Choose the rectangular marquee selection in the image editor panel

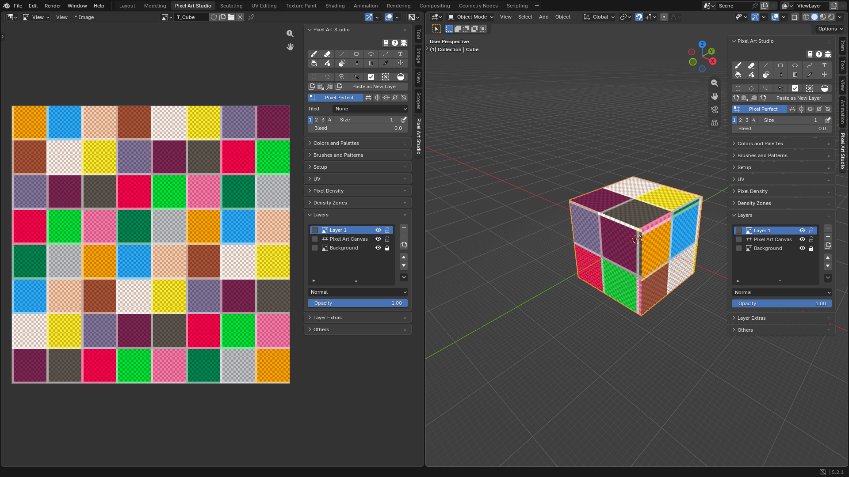(314, 77)
